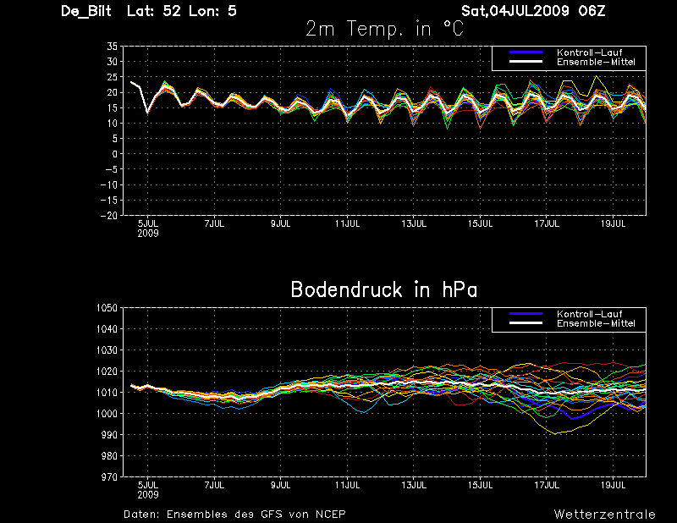
Task: Click the 19JUL marker on pressure axis
Action: tap(613, 486)
